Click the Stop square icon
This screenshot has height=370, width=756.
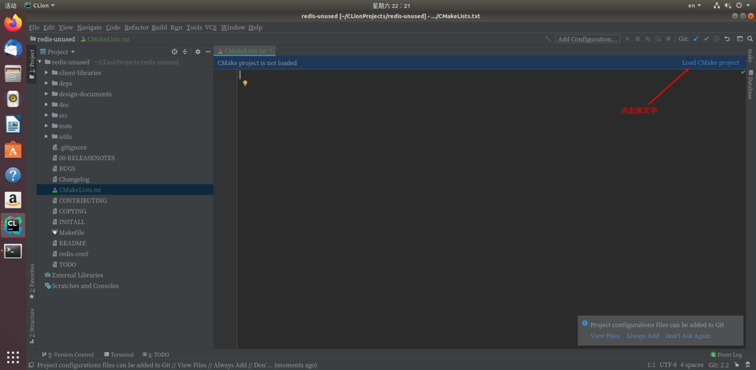(669, 39)
